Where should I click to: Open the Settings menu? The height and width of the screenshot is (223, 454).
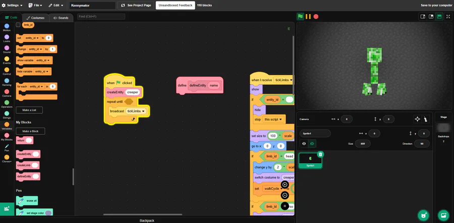pyautogui.click(x=12, y=5)
